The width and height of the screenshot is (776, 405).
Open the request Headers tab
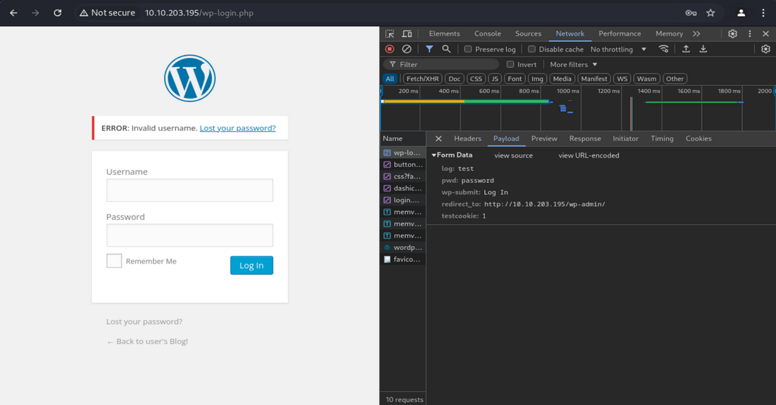[x=468, y=139]
